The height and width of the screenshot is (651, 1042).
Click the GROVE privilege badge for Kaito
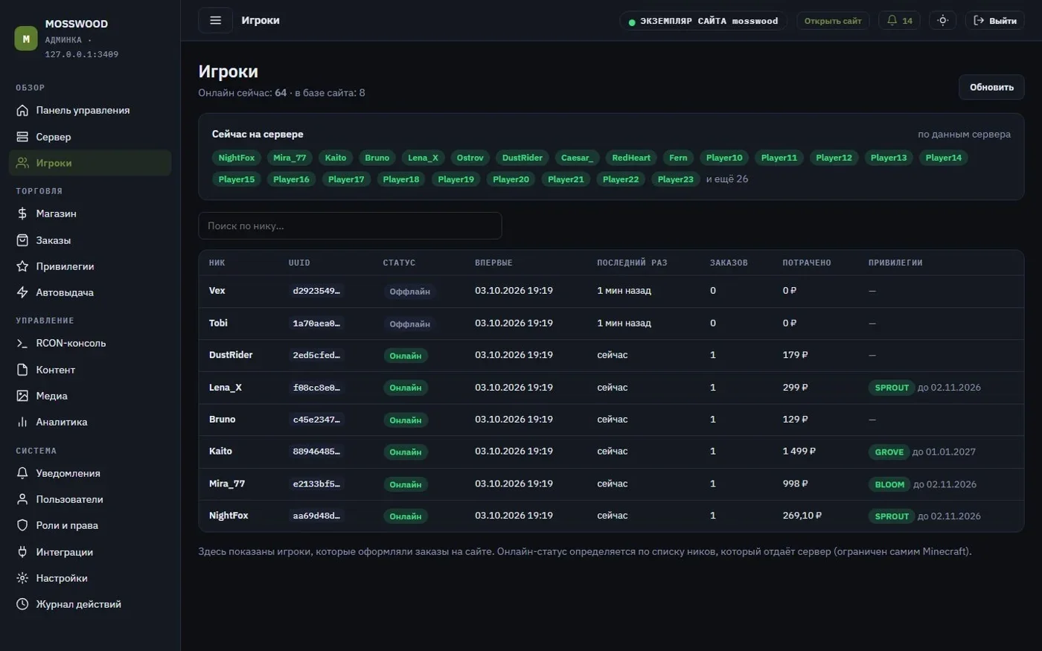[x=889, y=452]
